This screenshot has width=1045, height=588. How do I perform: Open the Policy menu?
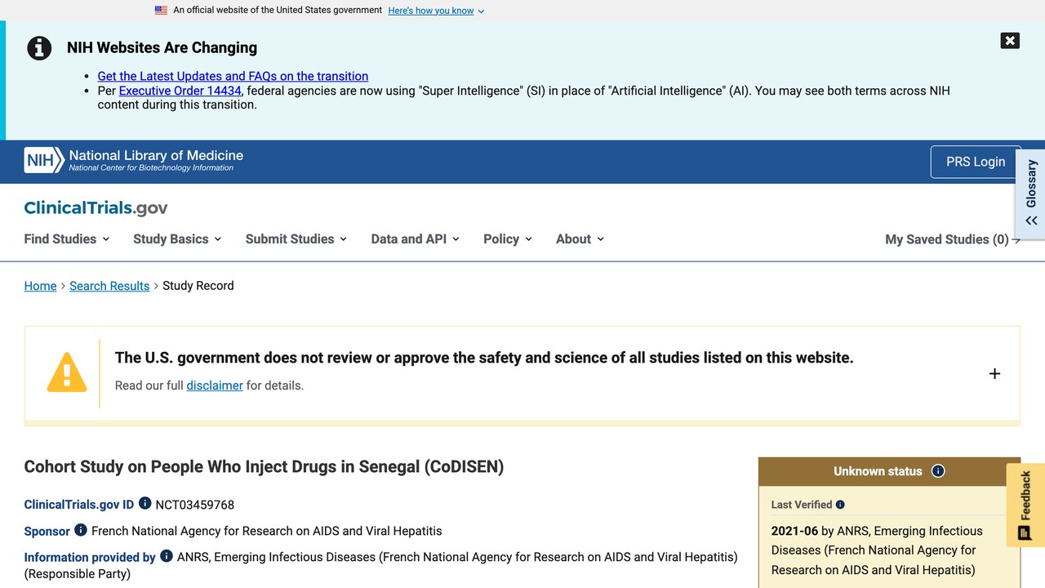tap(508, 239)
